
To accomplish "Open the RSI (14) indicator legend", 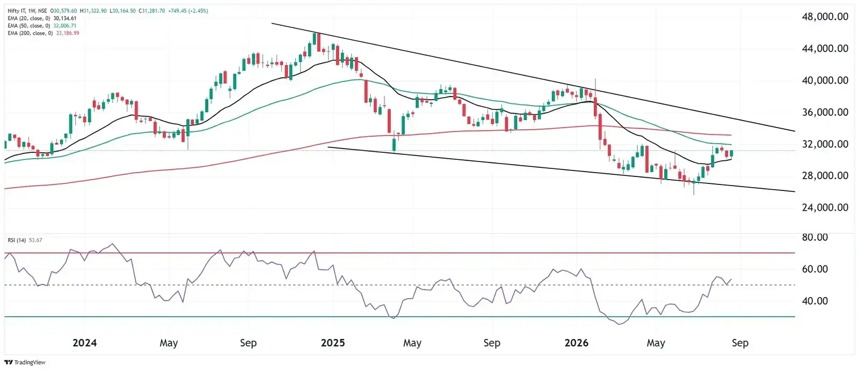I will coord(17,240).
